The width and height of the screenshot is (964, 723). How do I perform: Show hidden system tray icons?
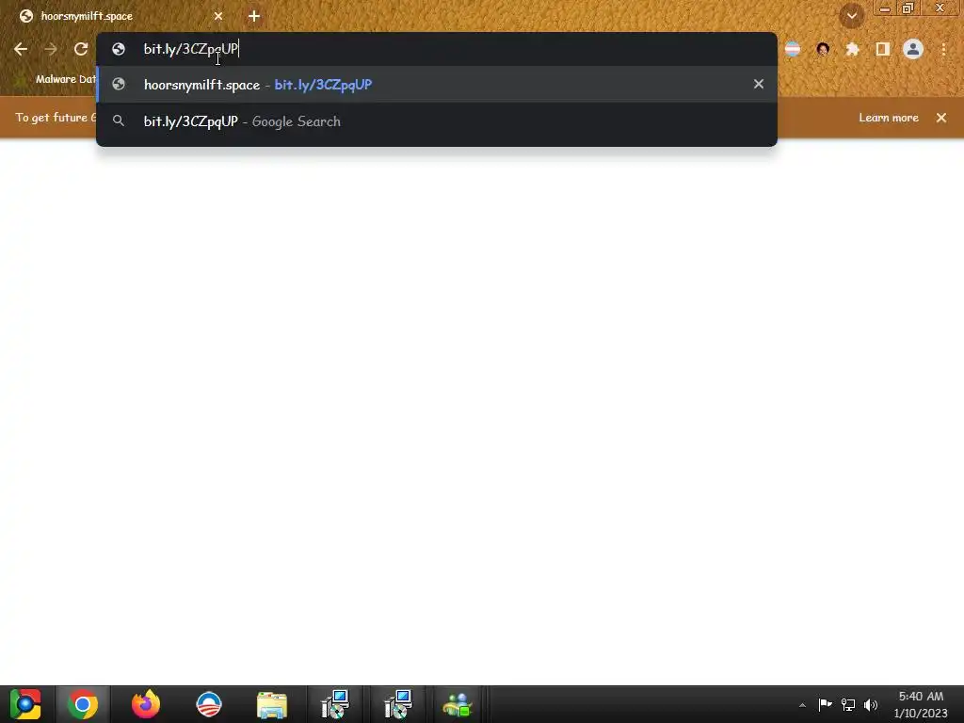pos(802,705)
